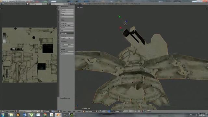Open uTorrent from the taskbar

tap(31, 115)
